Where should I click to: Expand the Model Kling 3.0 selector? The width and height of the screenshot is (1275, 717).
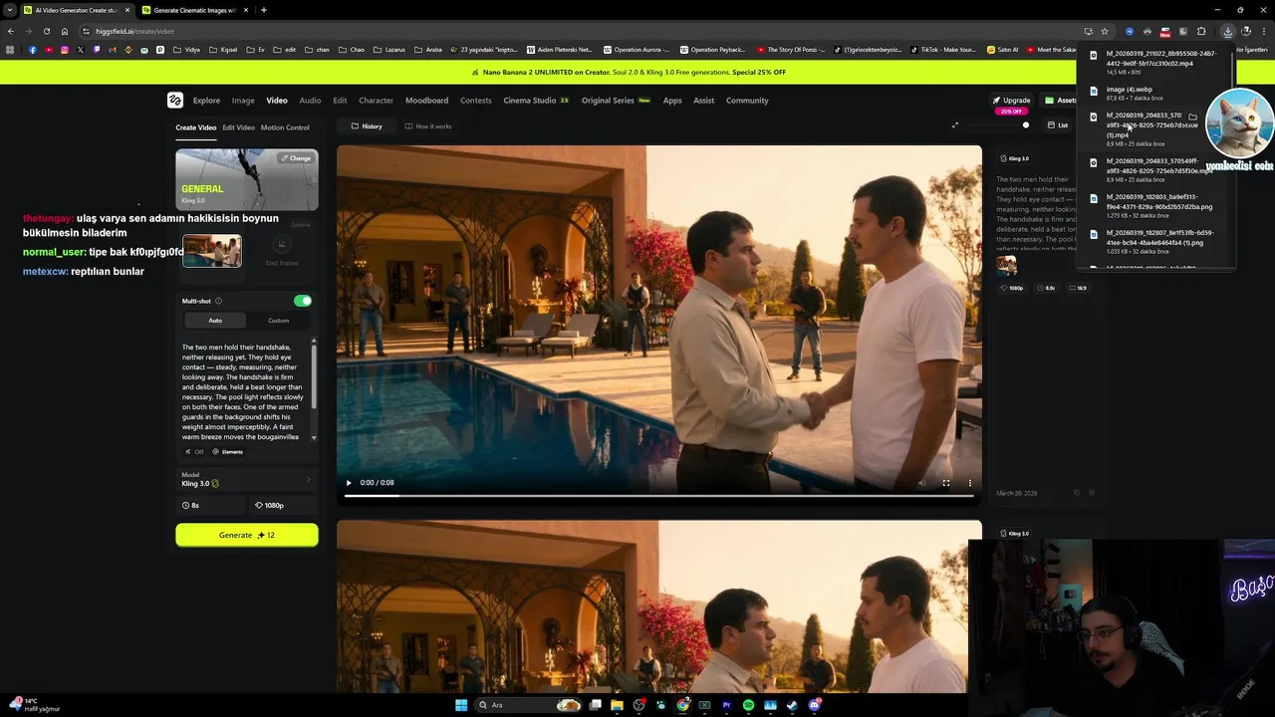[246, 480]
